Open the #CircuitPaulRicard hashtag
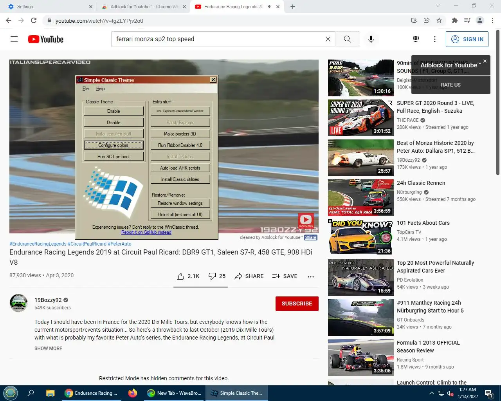Screen dimensions: 501x401 pos(87,244)
